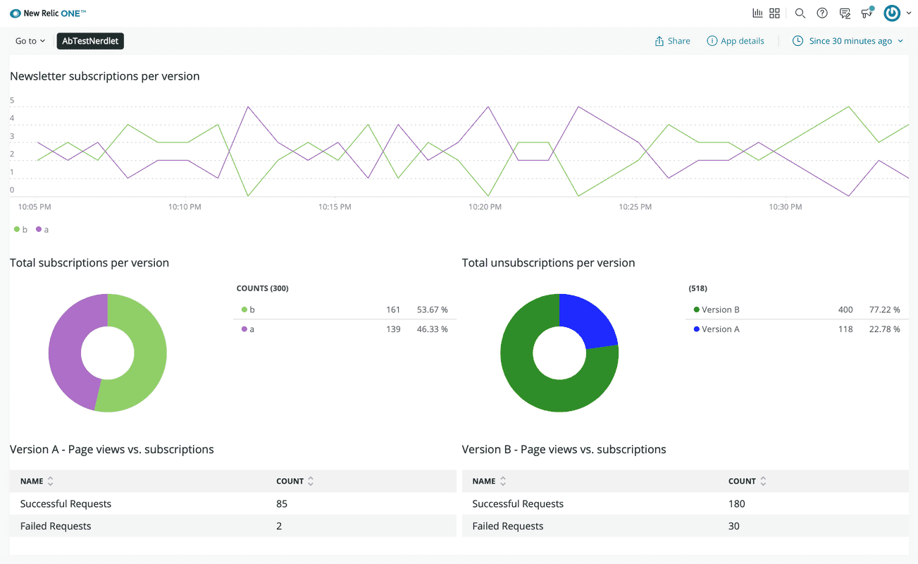Click the 77.22 % value for Version B
The width and height of the screenshot is (918, 564).
click(884, 309)
